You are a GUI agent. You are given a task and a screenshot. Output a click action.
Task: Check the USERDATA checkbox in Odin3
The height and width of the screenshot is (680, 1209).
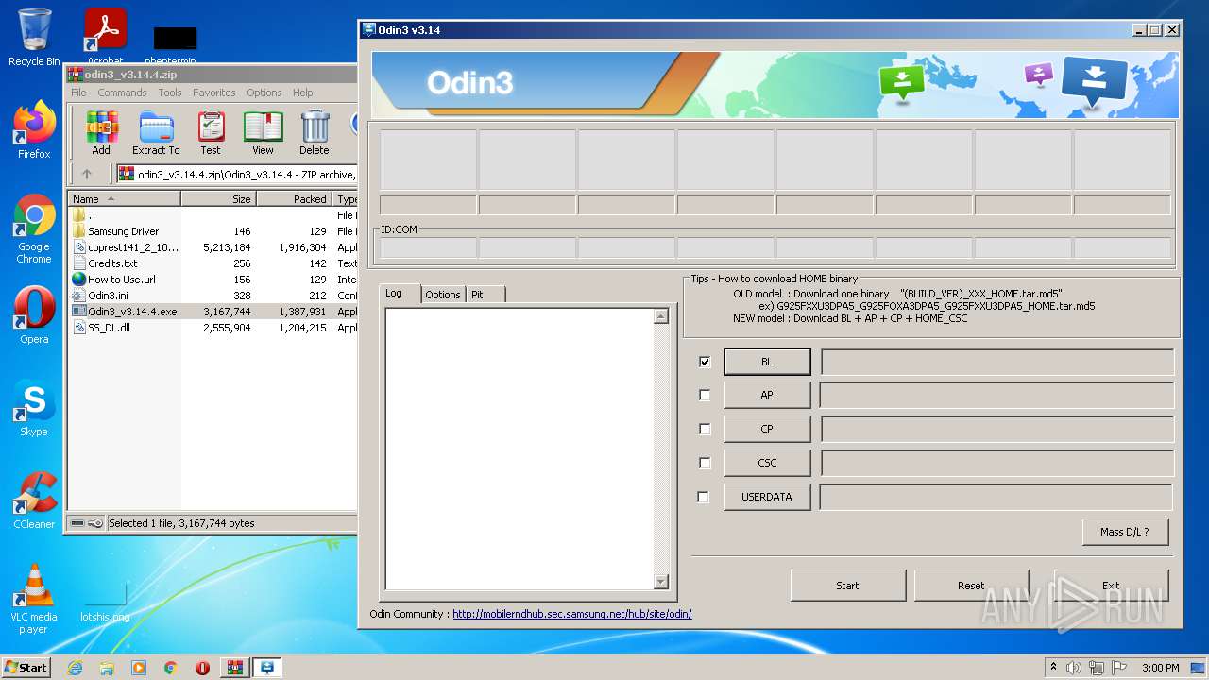point(704,497)
